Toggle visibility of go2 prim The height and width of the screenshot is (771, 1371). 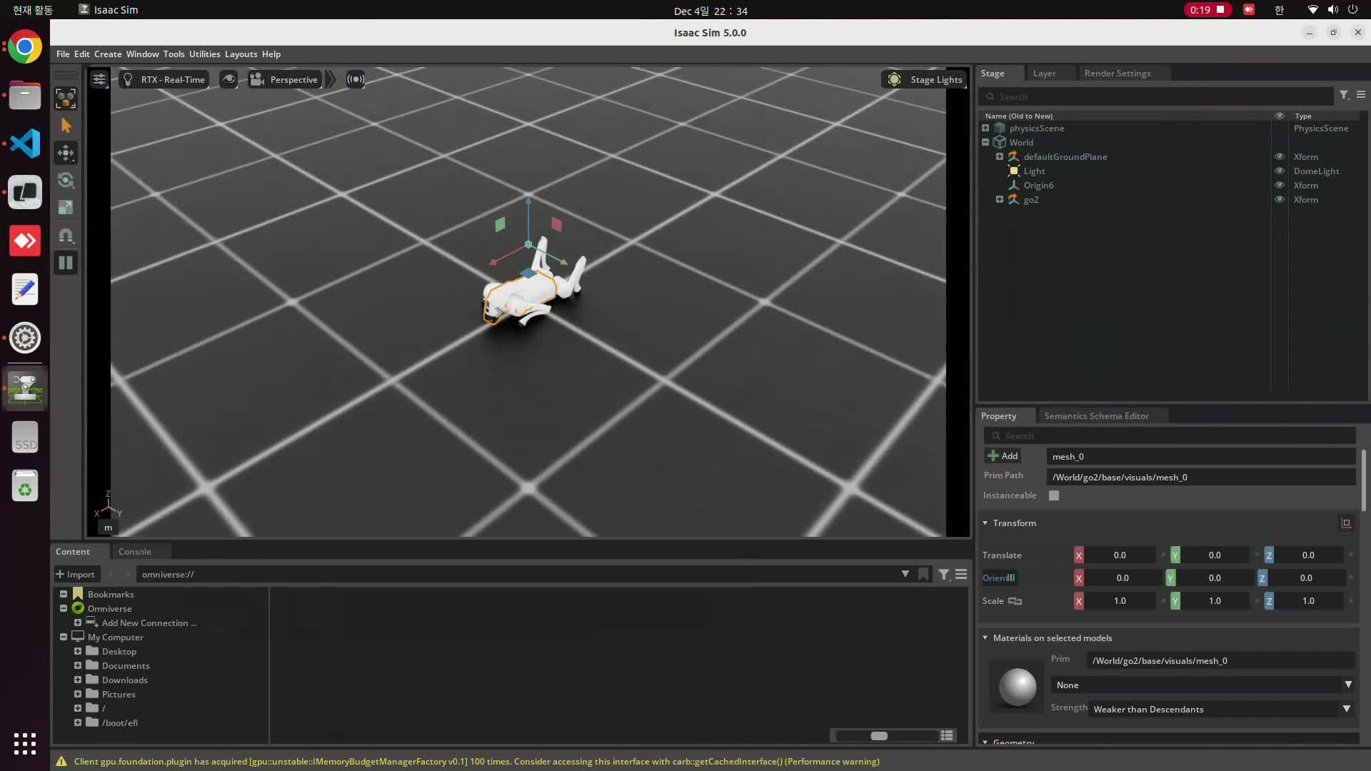point(1280,199)
